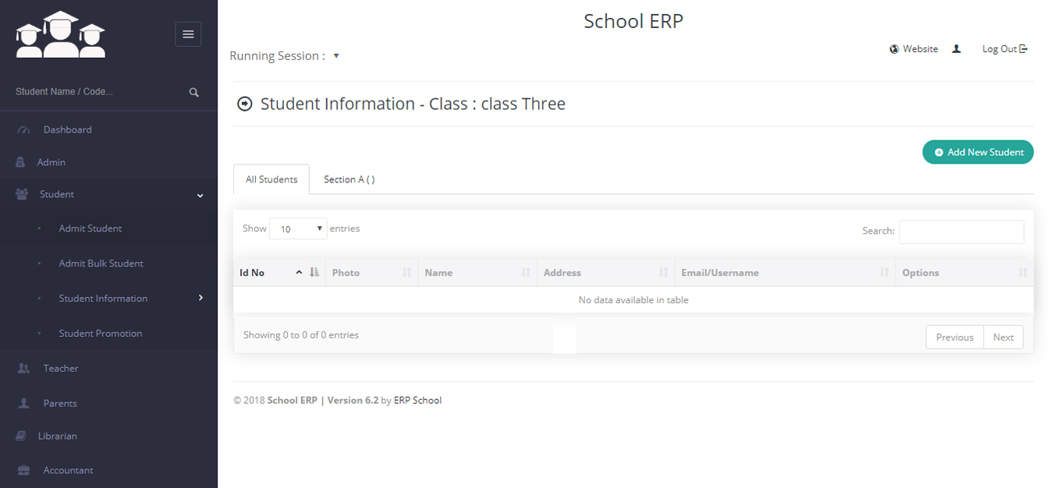Click the Log Out link
The image size is (1050, 488).
coord(1004,49)
